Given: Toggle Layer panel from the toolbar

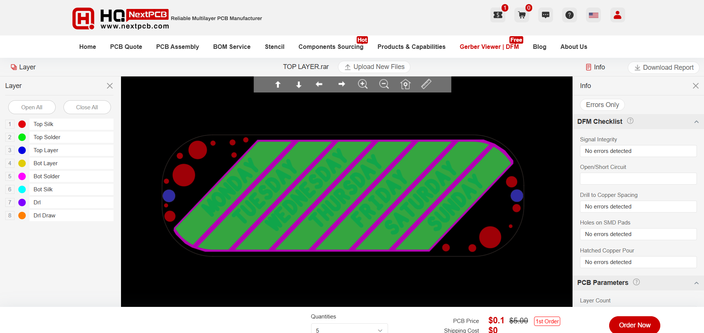Looking at the screenshot, I should 23,67.
